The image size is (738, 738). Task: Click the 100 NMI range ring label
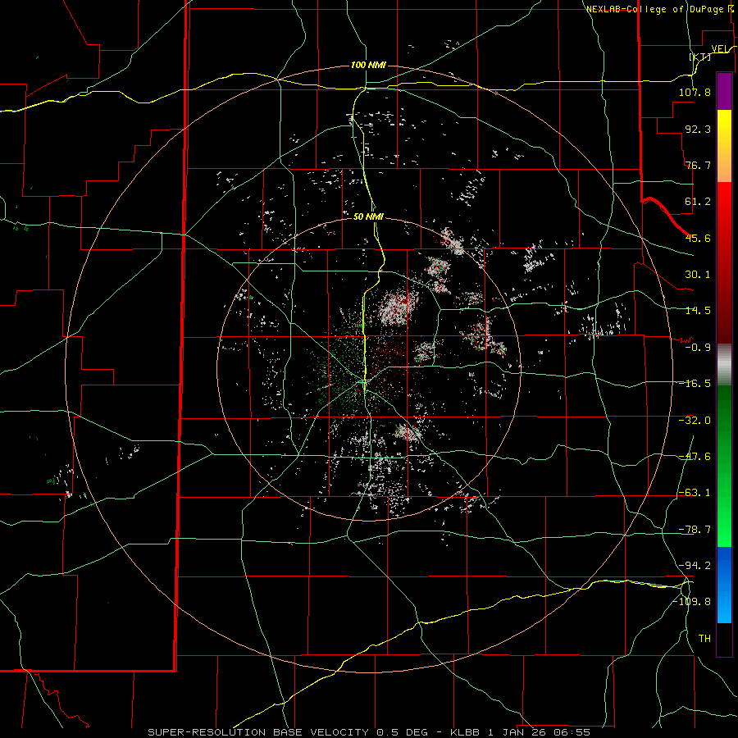coord(368,65)
